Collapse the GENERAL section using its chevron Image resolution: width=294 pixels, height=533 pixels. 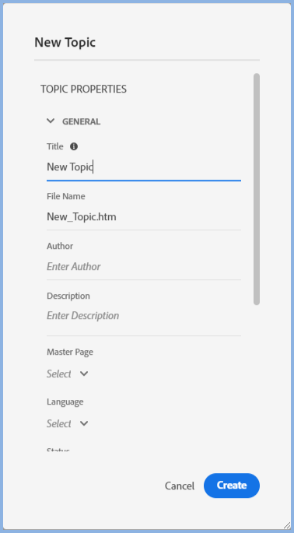[51, 121]
